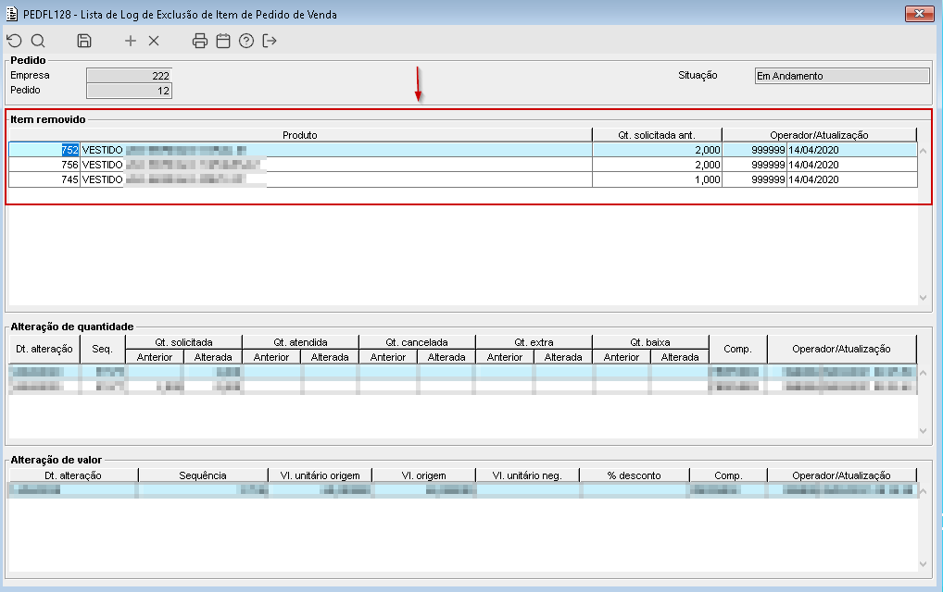Select product code 745 cell
This screenshot has height=592, width=943.
(44, 179)
